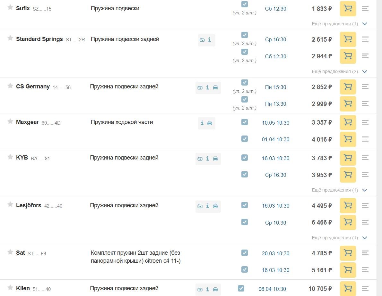Expand more offers under Lesjöfors
Viewport: 382px width, 296px height.
(339, 238)
